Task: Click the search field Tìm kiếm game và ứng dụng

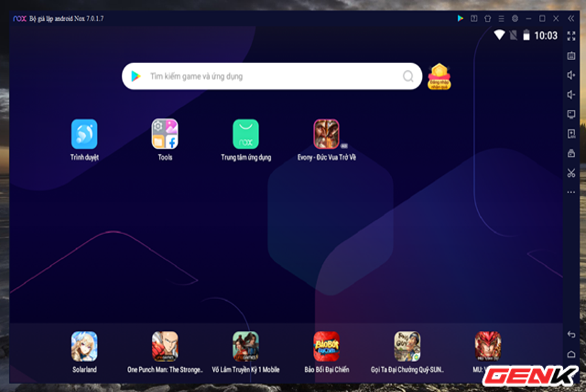Action: pyautogui.click(x=272, y=77)
